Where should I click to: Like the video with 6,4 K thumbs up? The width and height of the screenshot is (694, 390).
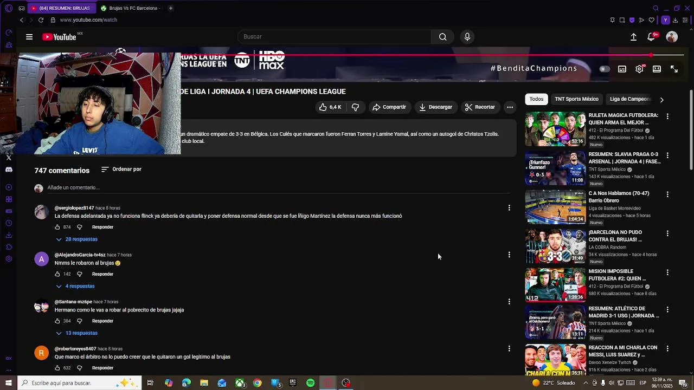[330, 107]
